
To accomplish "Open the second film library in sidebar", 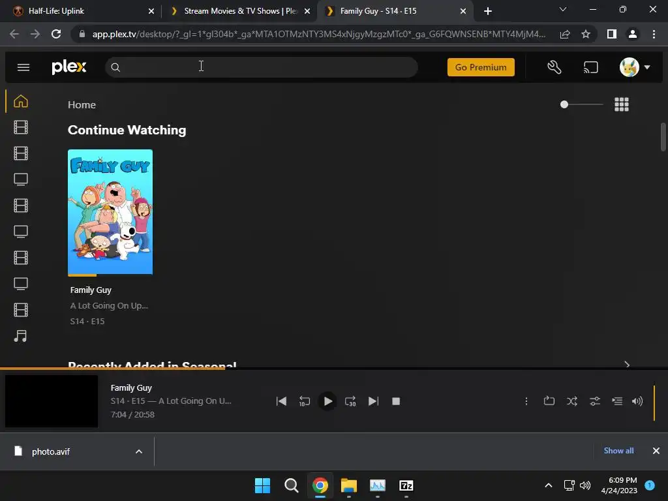I will [x=20, y=153].
